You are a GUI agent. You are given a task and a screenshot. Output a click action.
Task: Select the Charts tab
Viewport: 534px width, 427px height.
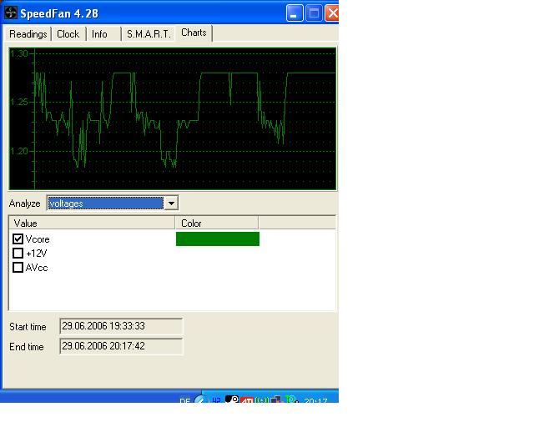(194, 33)
